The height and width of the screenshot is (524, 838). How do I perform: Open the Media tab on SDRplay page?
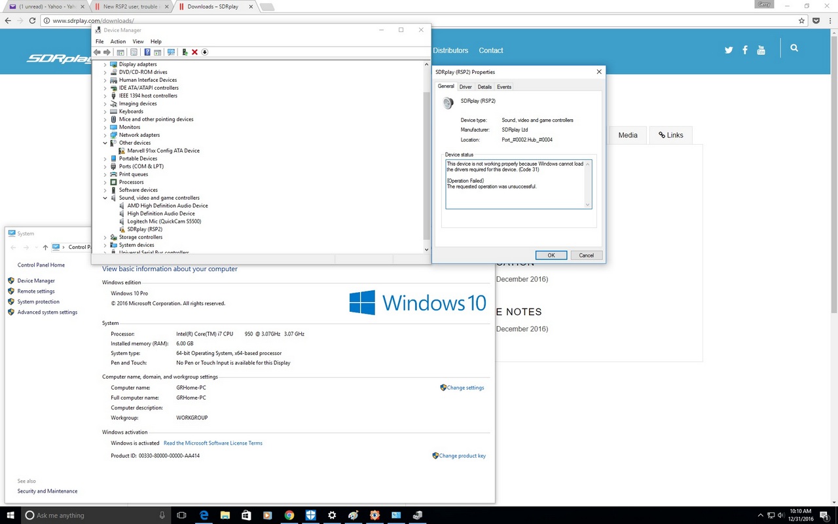[628, 135]
